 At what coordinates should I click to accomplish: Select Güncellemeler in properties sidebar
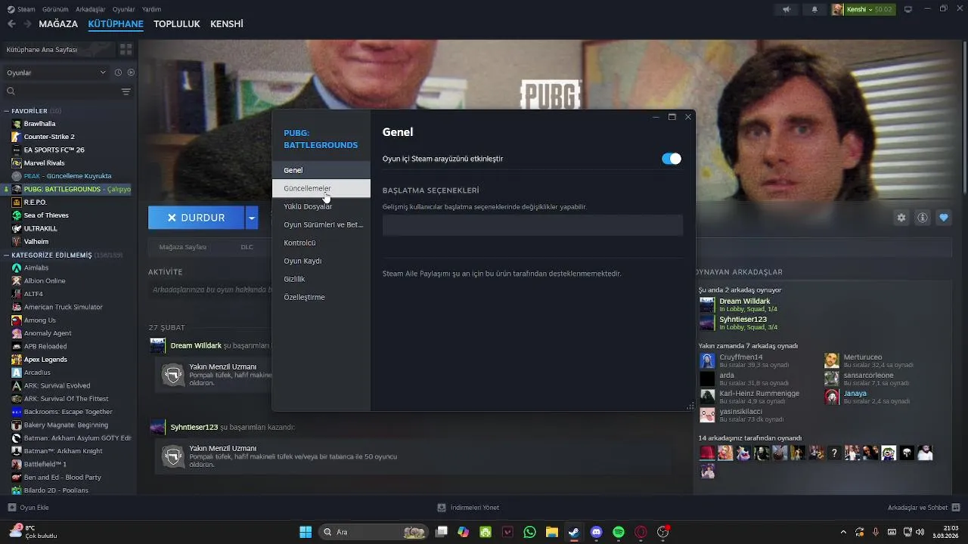tap(321, 188)
